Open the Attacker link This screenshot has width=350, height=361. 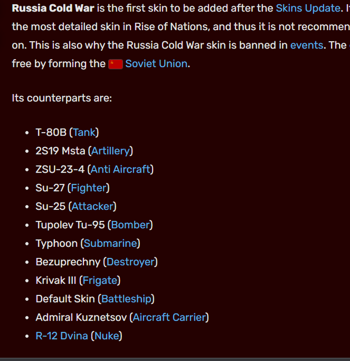click(92, 206)
